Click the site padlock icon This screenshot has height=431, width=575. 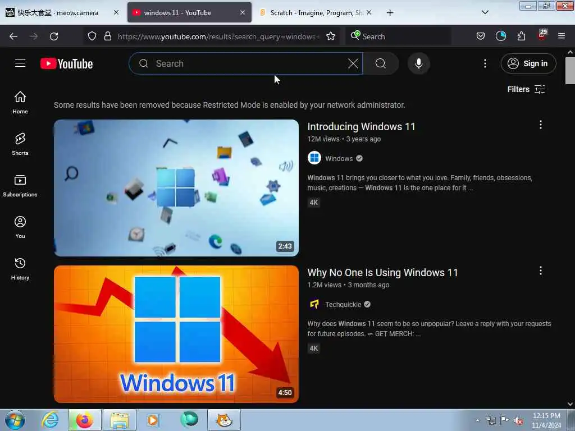107,36
